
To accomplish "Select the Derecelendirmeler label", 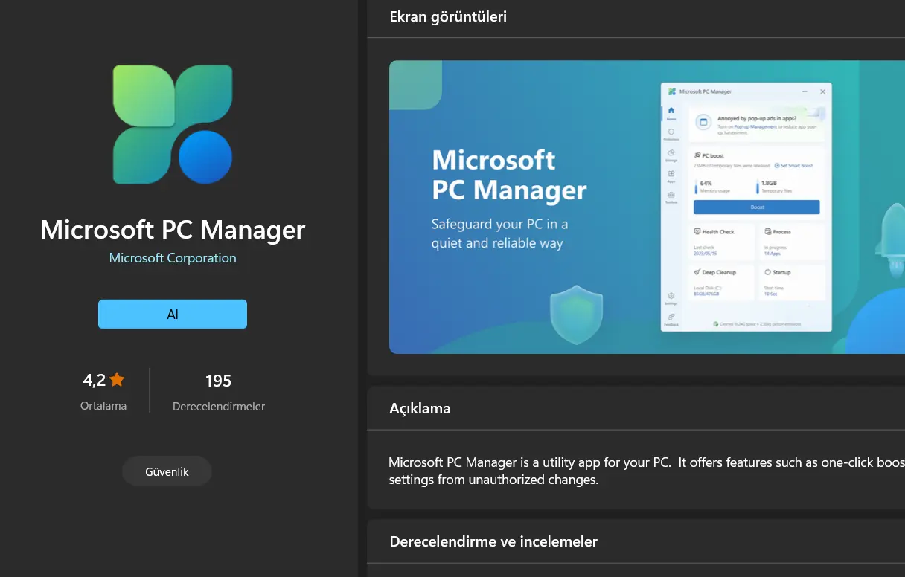I will [x=219, y=407].
